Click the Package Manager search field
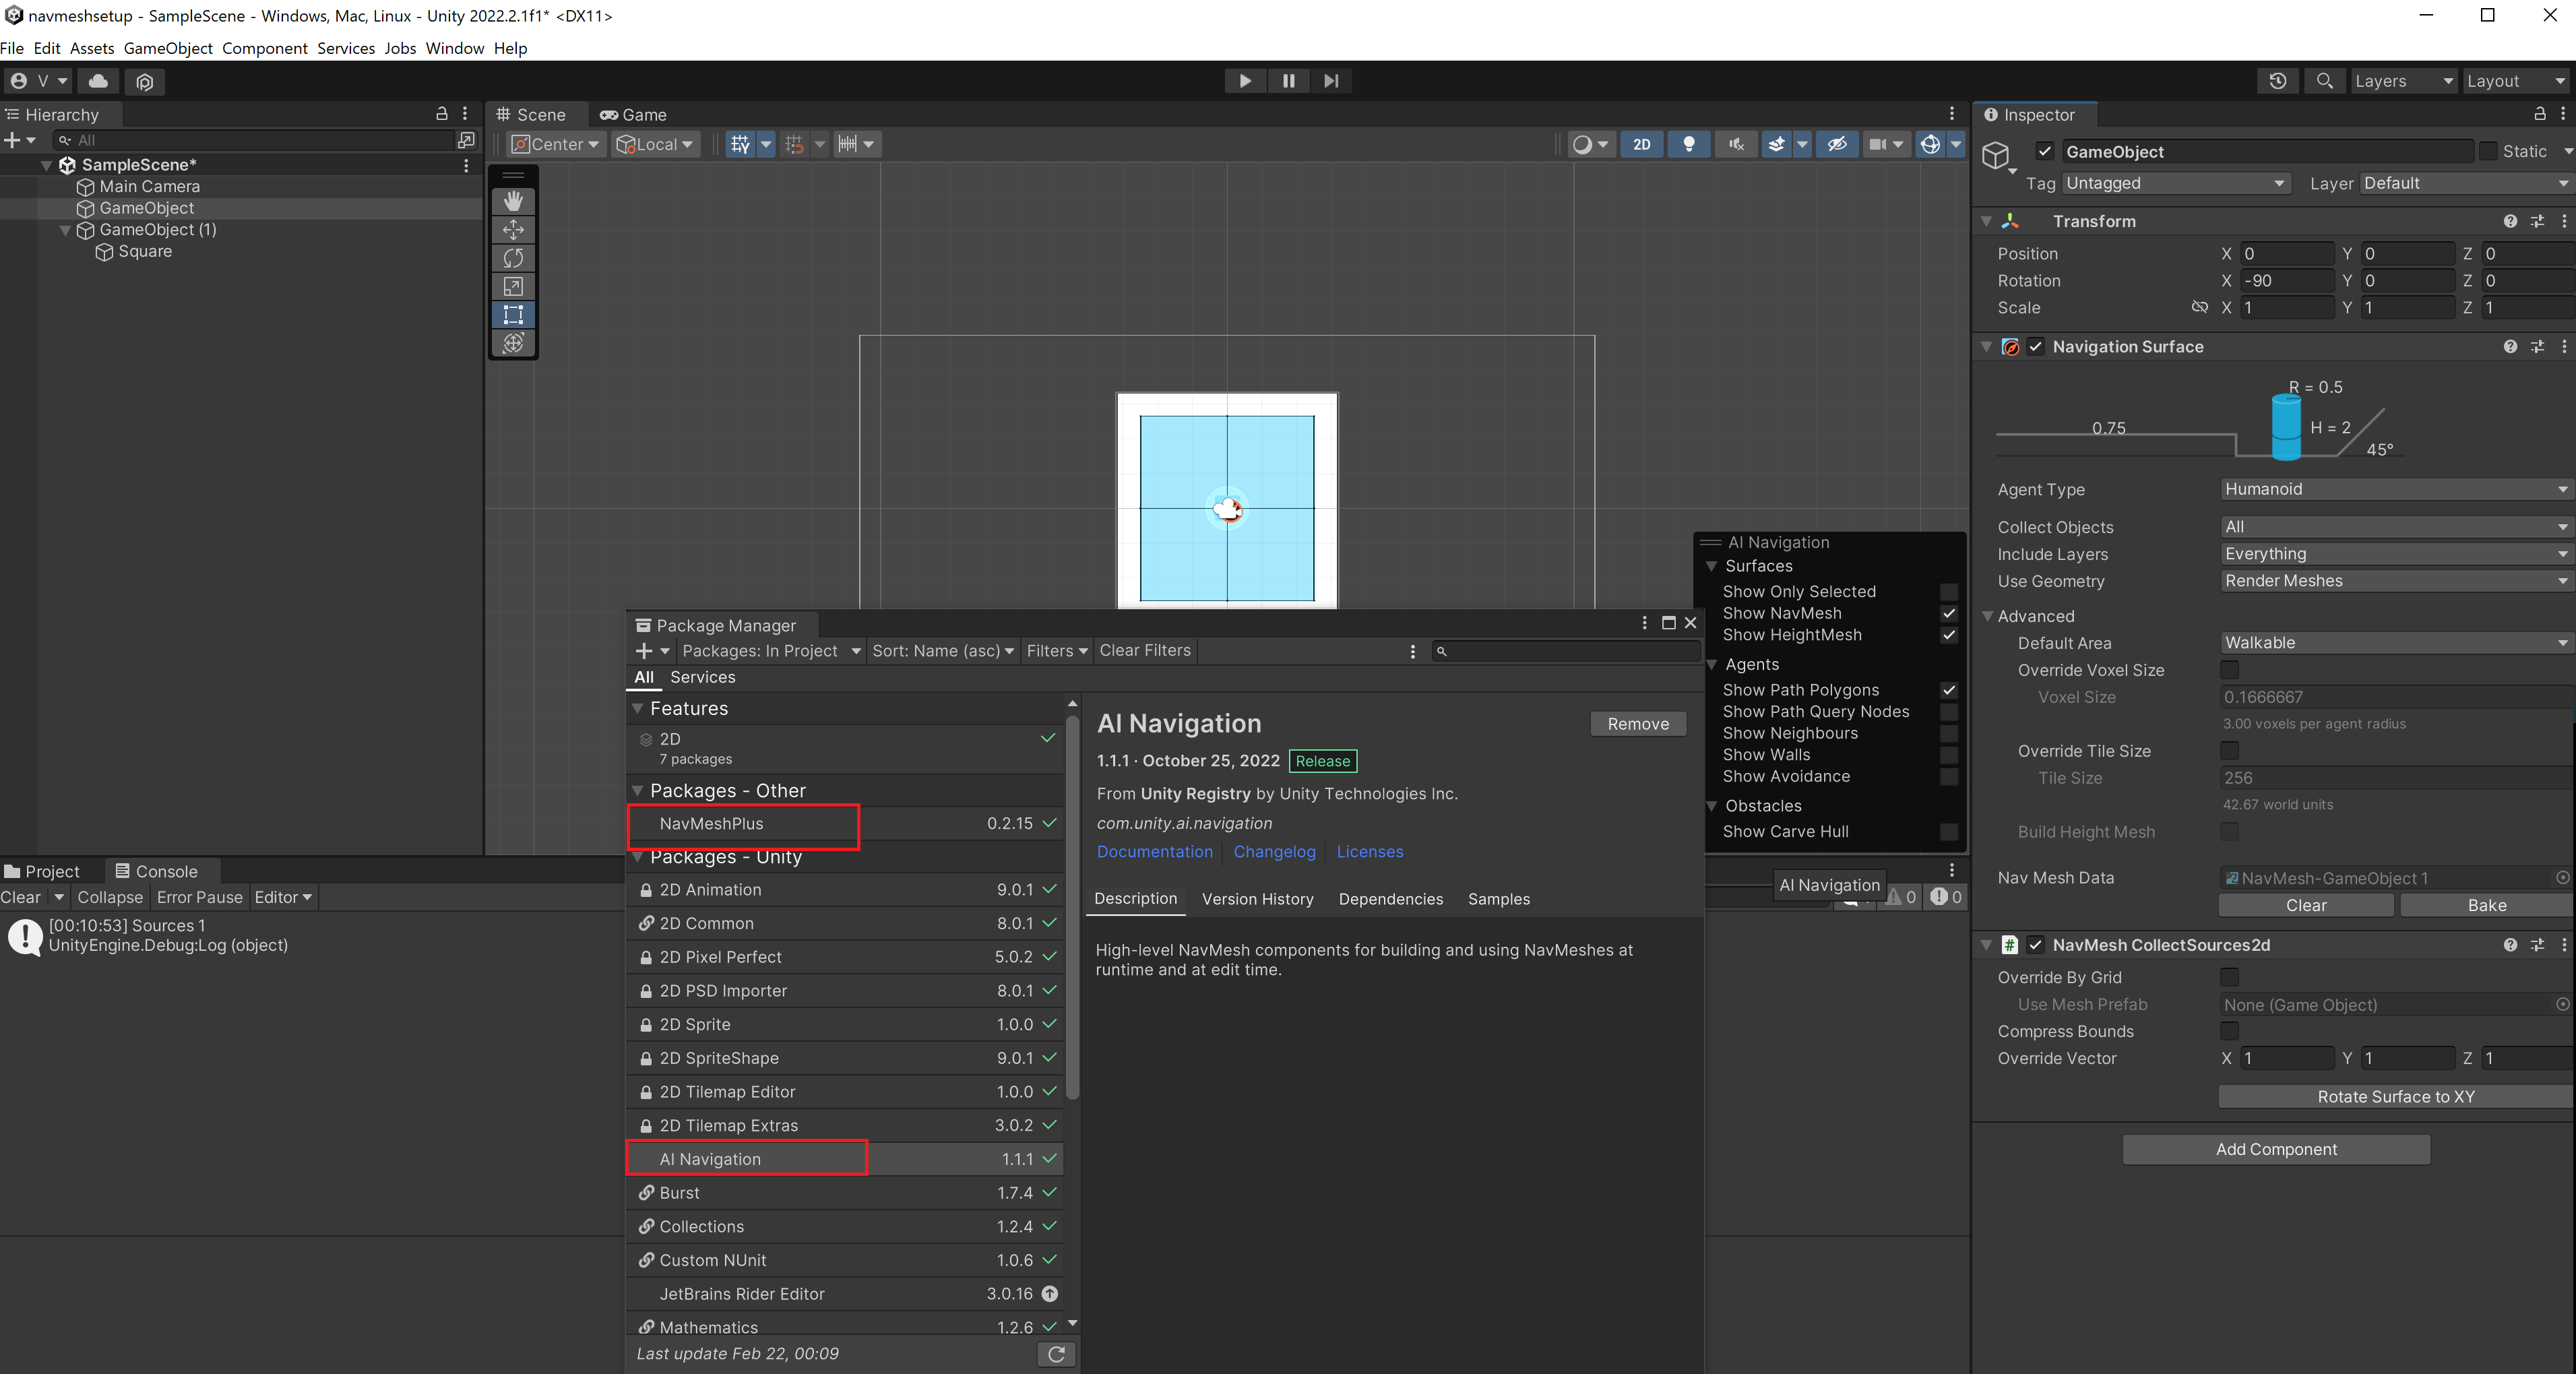This screenshot has height=1374, width=2576. coord(1567,651)
